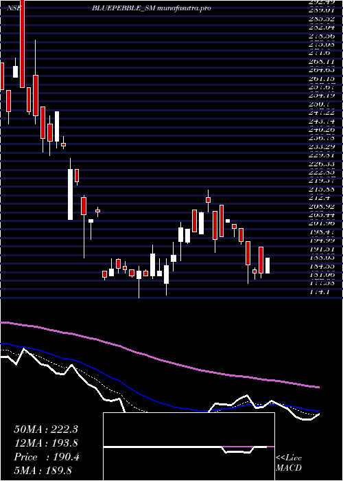Screen dimensions: 343x481
Task: Select the Price : 190.4 readout
Action: tap(47, 457)
